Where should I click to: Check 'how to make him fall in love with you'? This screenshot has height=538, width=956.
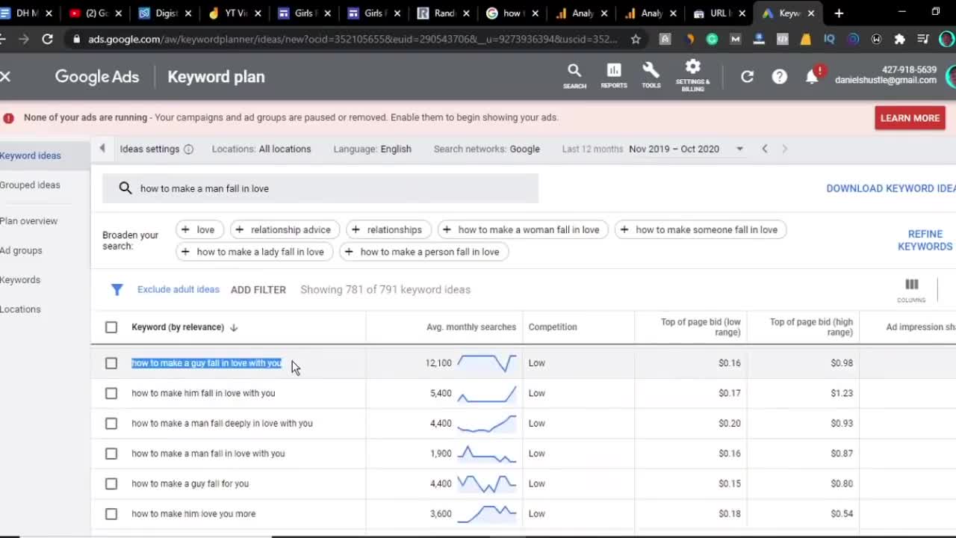[111, 393]
